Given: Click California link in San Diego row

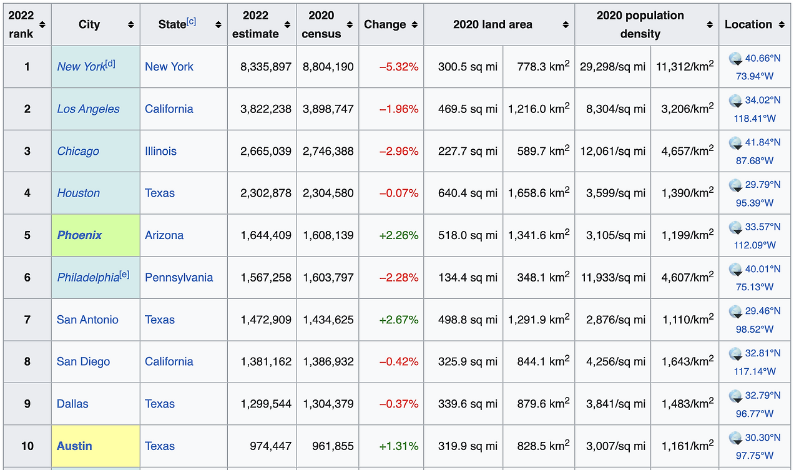Looking at the screenshot, I should pyautogui.click(x=169, y=361).
